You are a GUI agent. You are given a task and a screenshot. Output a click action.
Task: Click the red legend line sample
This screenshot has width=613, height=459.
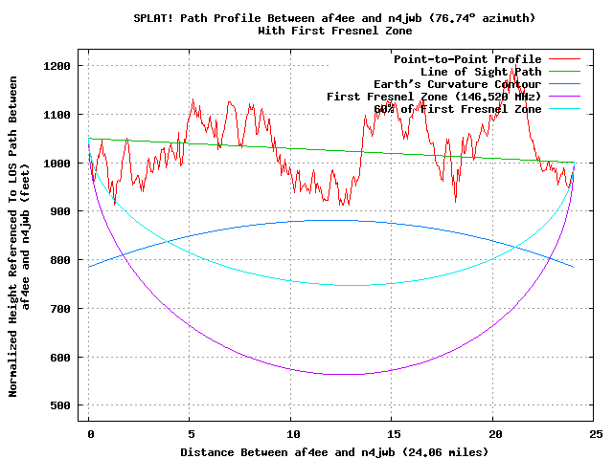564,59
